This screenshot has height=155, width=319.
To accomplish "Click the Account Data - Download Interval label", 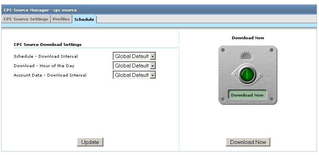I will pyautogui.click(x=50, y=75).
